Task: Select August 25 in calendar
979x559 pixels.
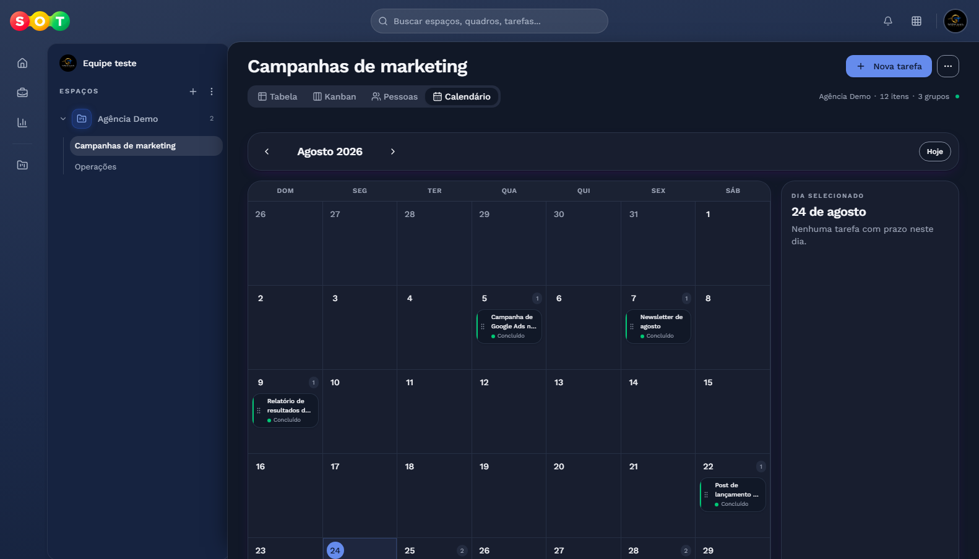Action: [410, 550]
